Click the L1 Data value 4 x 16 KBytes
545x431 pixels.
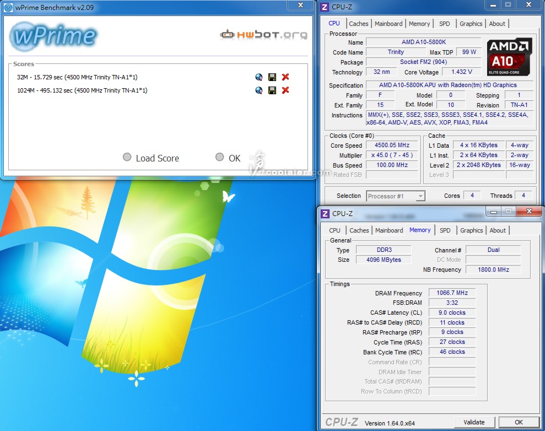[479, 146]
